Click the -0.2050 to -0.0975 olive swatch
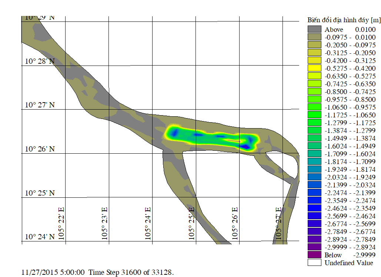The width and height of the screenshot is (381, 277). 314,45
